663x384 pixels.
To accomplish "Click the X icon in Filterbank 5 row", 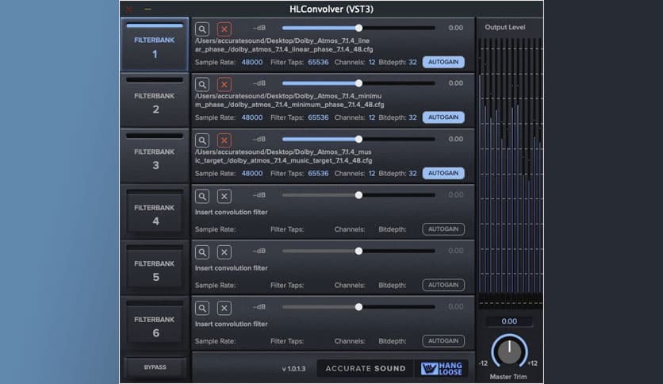I will (224, 252).
